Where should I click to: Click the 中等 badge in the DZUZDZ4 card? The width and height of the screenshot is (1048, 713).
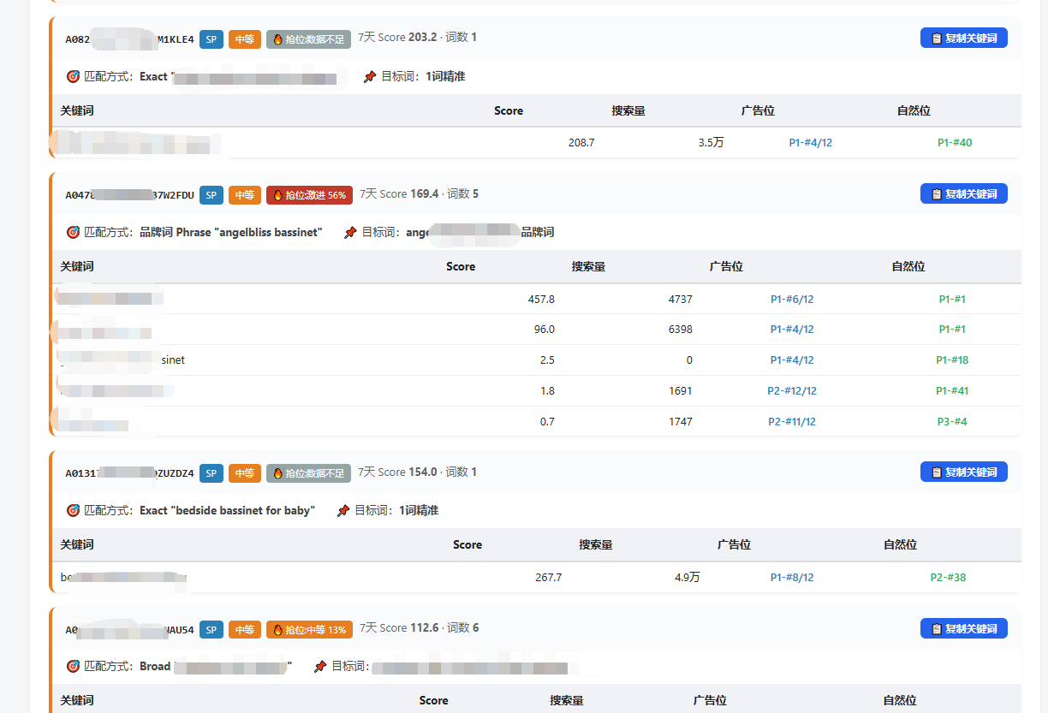[x=245, y=473]
